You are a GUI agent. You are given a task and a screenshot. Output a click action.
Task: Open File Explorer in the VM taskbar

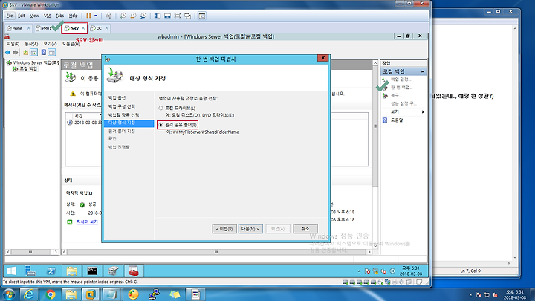pyautogui.click(x=71, y=271)
